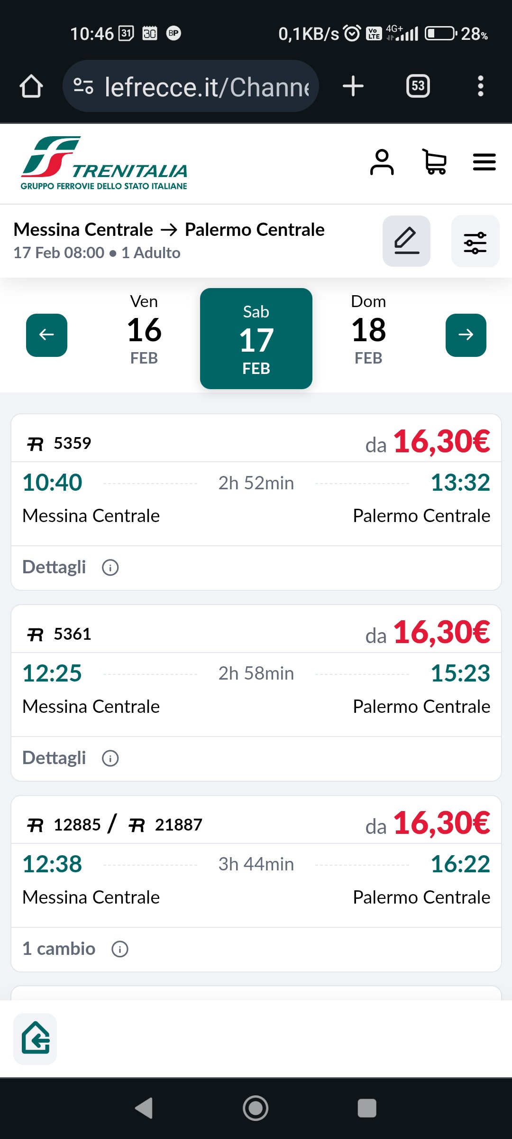Tap the browser home icon

[31, 86]
